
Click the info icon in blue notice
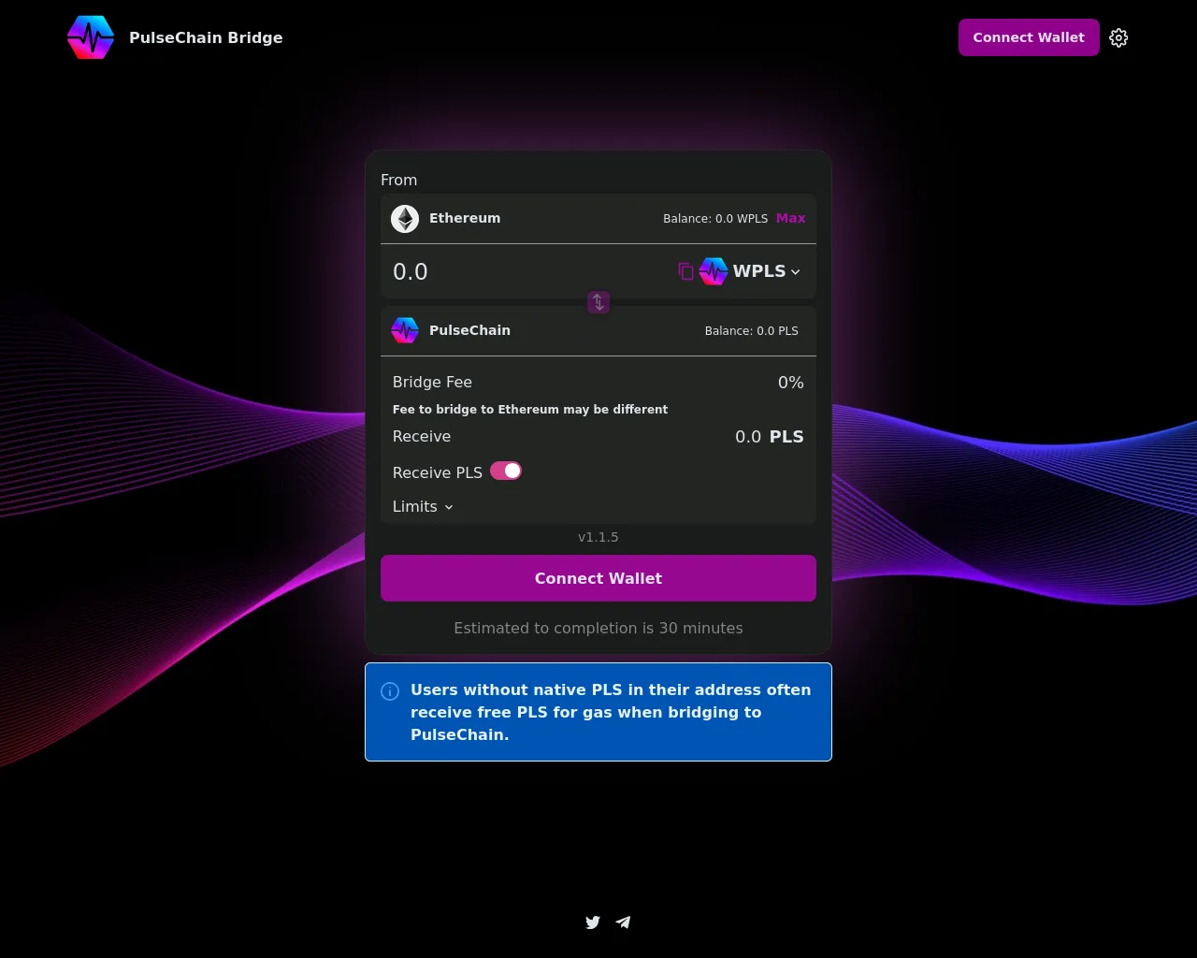390,691
